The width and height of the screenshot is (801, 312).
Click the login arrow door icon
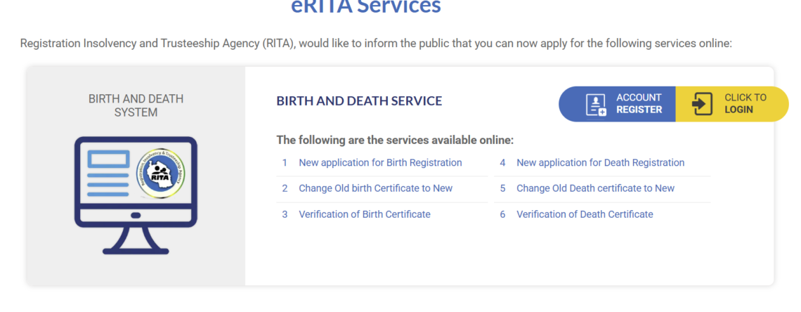(702, 104)
